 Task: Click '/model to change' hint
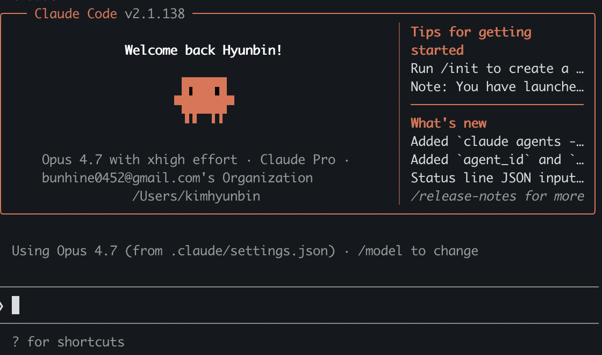pos(418,251)
